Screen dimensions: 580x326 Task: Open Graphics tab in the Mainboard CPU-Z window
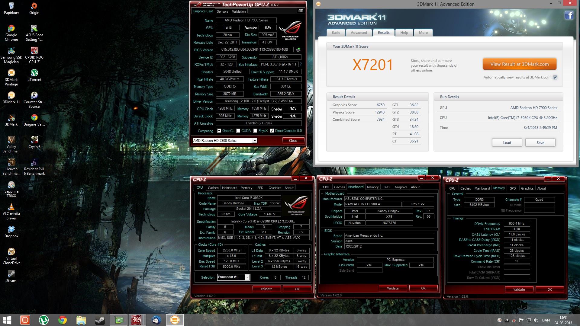401,187
